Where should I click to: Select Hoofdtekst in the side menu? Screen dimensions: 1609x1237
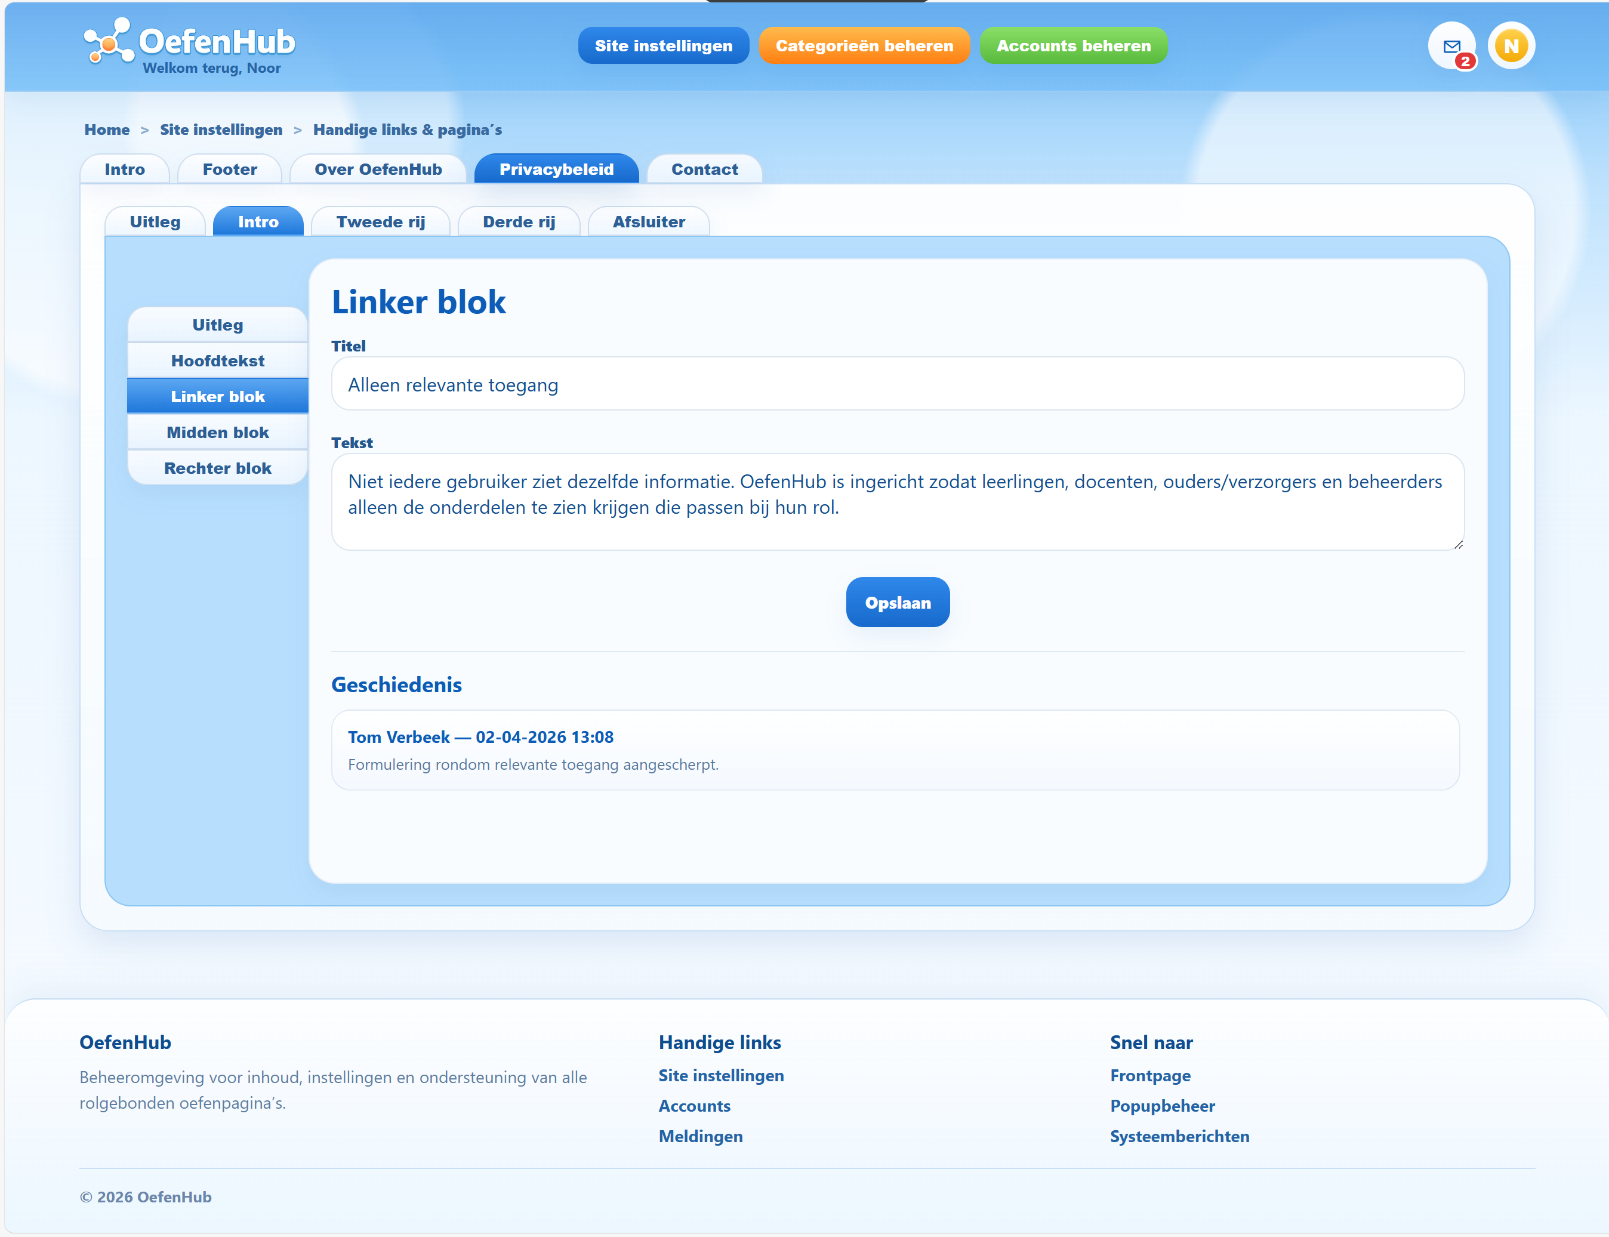point(217,361)
